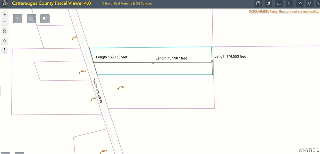Open the bookmarks icon in header

258,3
